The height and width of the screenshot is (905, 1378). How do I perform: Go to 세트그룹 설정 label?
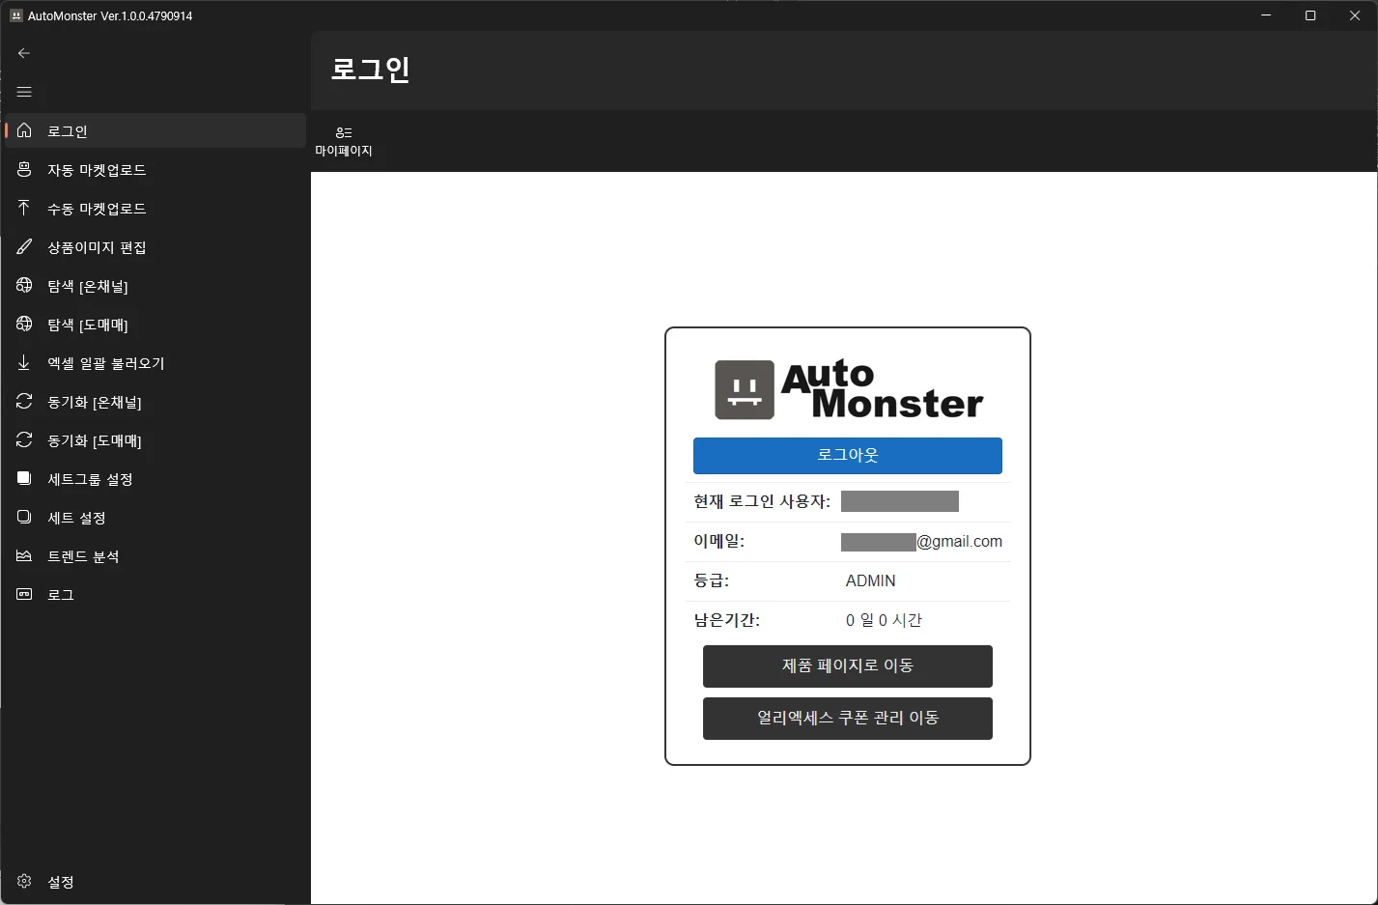[90, 479]
